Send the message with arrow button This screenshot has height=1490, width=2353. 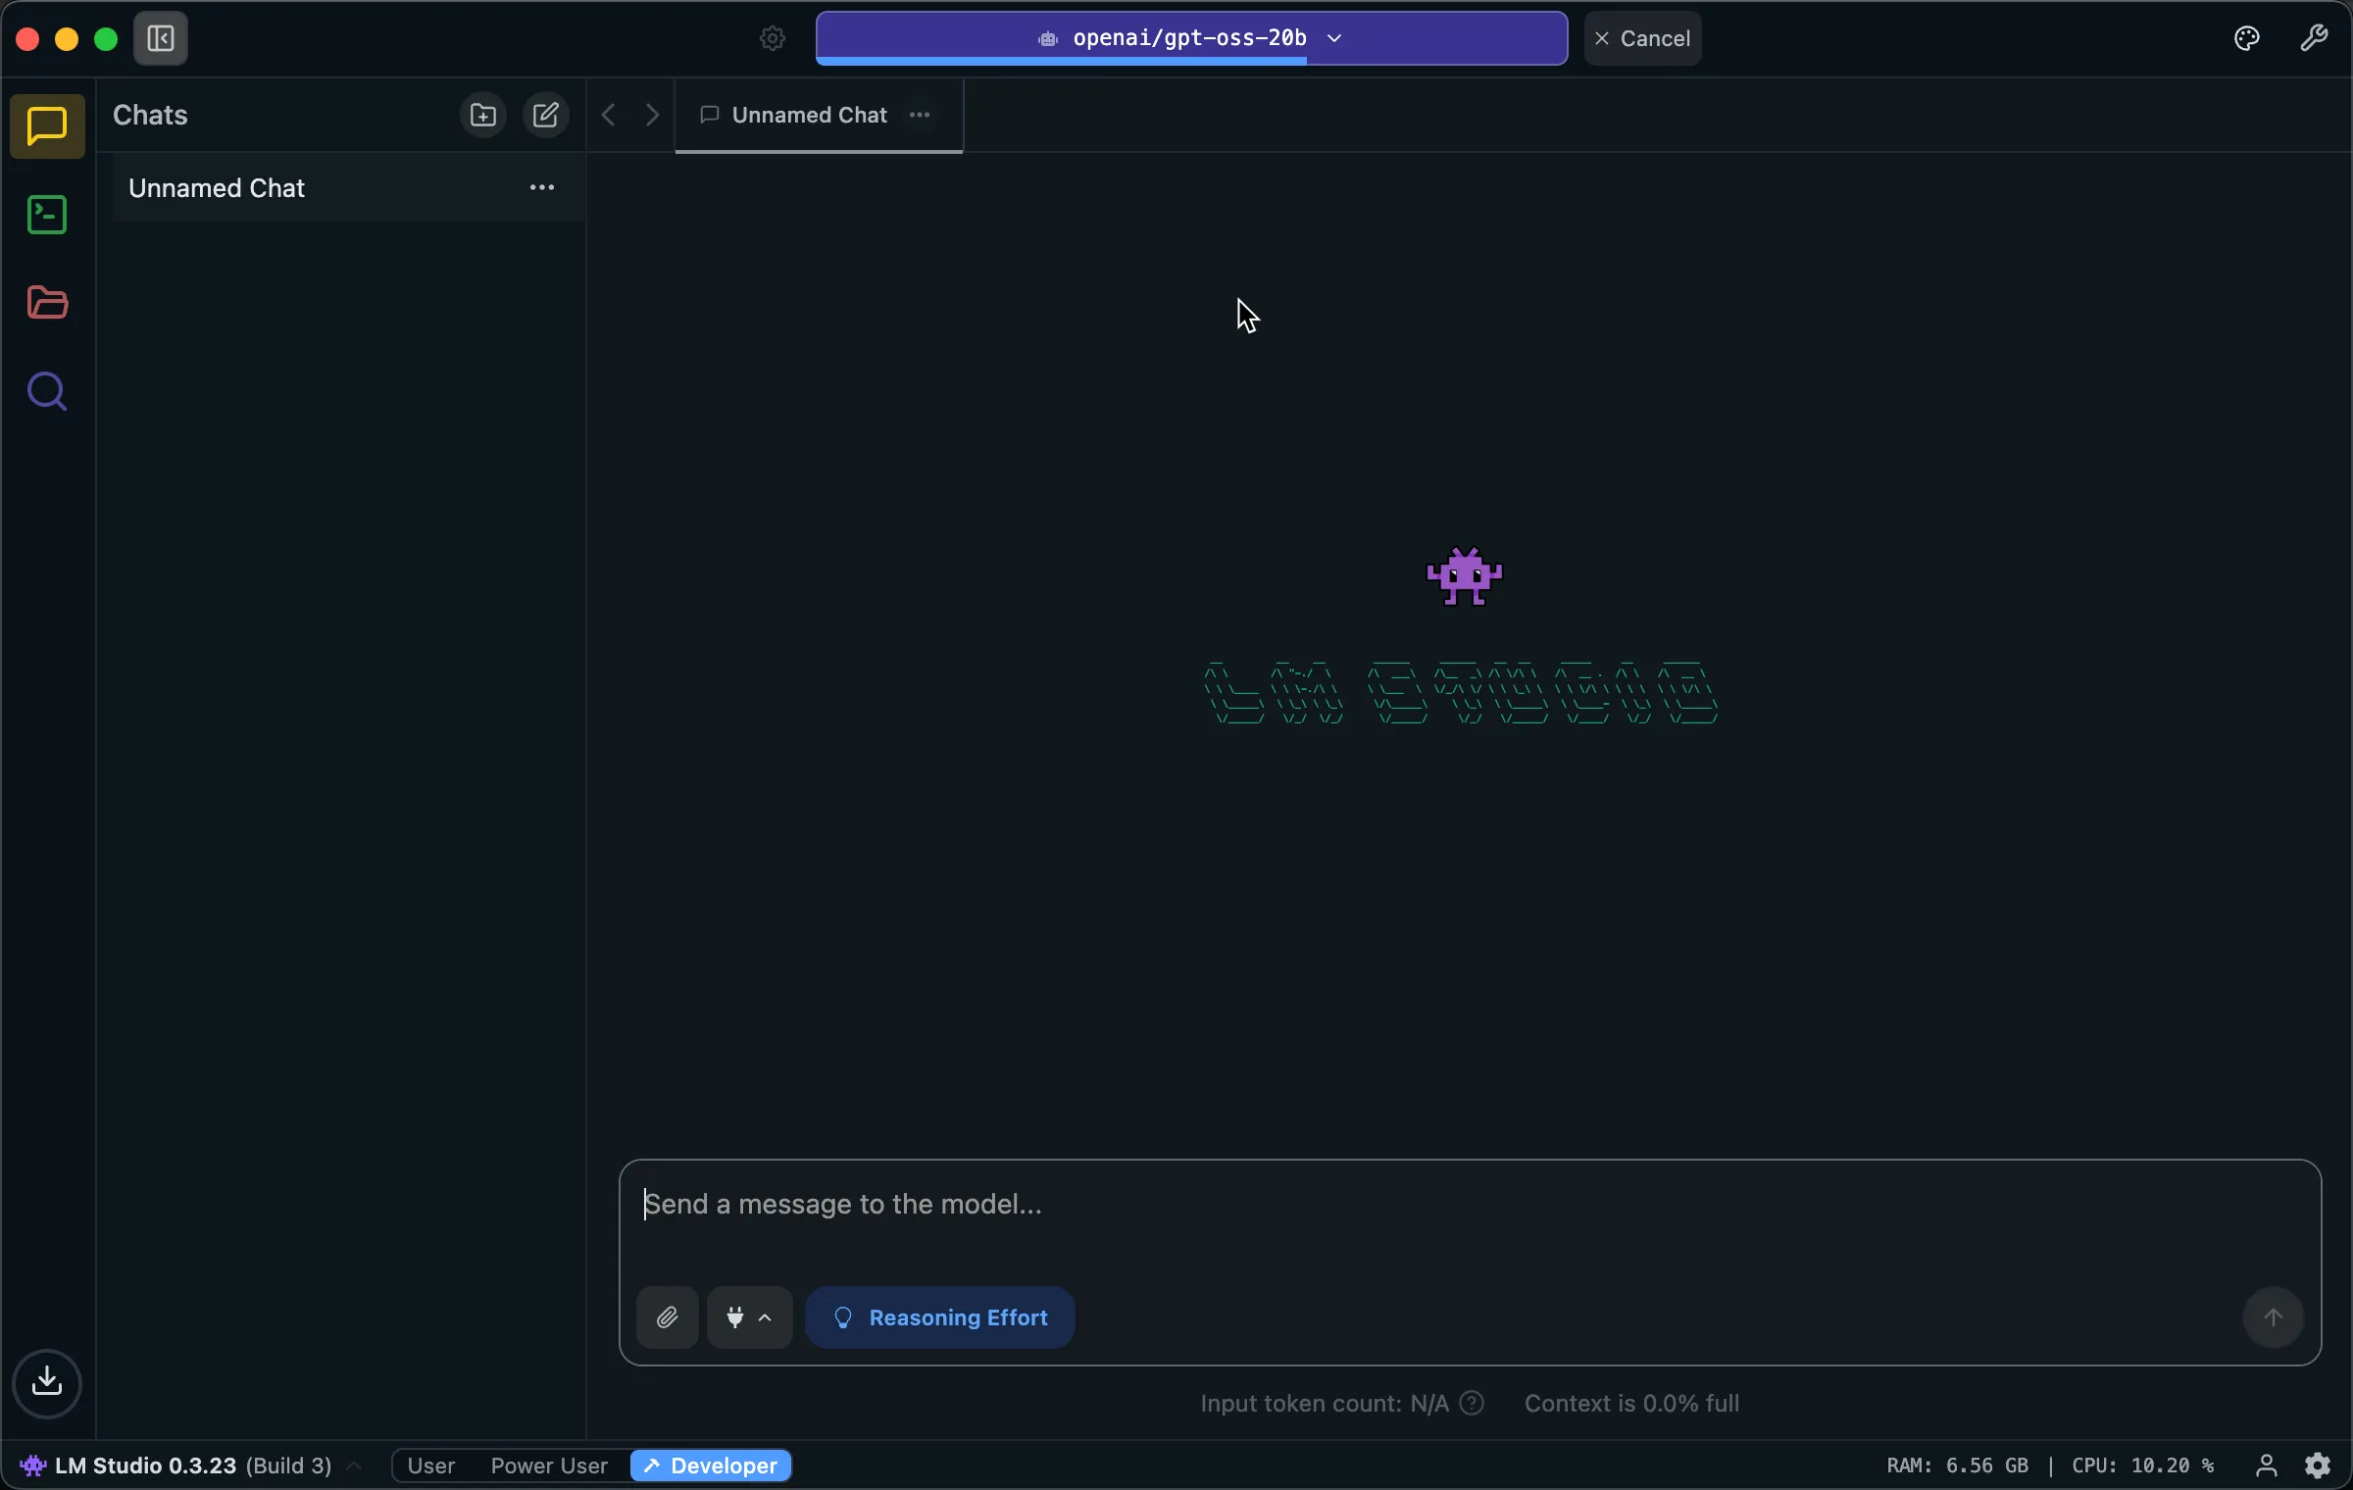2274,1317
